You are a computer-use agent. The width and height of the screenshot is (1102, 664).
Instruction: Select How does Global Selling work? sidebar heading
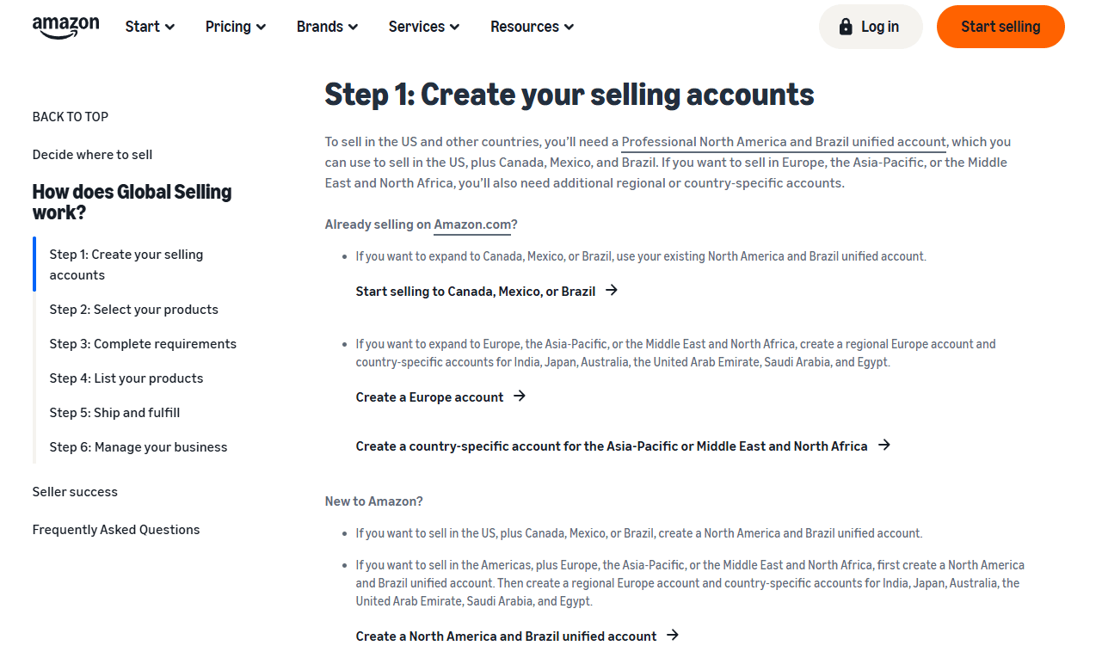coord(132,202)
